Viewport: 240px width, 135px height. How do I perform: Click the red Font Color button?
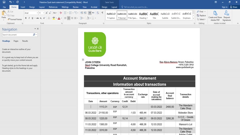(x=59, y=18)
